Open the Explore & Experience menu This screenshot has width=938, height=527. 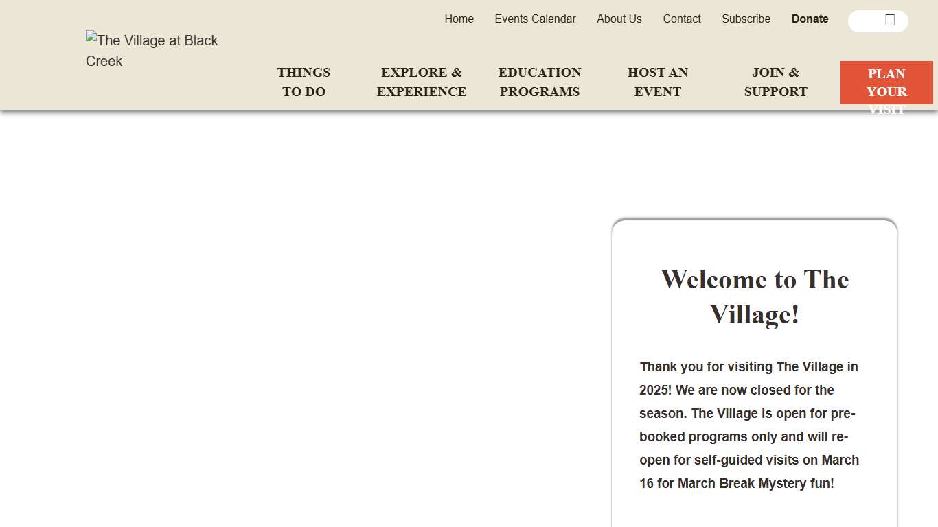tap(422, 82)
